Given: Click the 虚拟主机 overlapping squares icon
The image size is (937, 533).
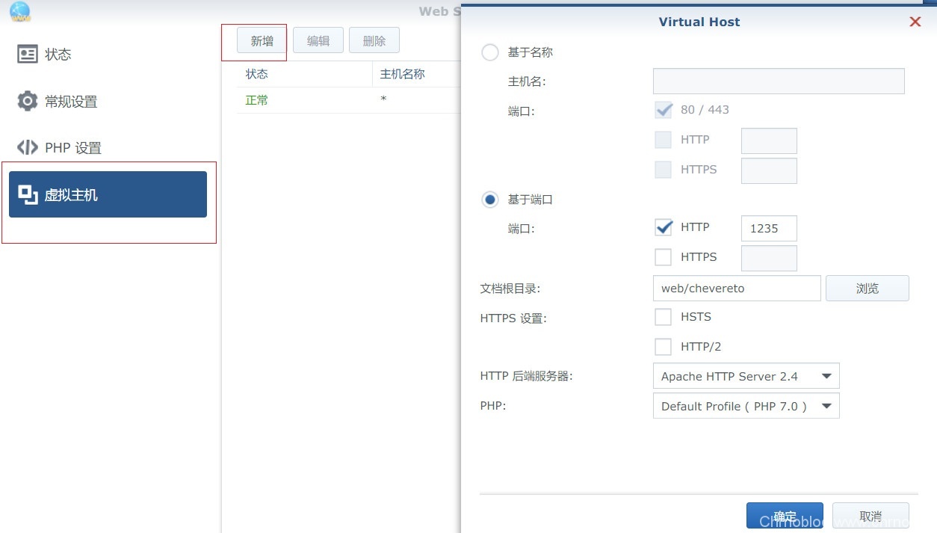Looking at the screenshot, I should point(28,195).
